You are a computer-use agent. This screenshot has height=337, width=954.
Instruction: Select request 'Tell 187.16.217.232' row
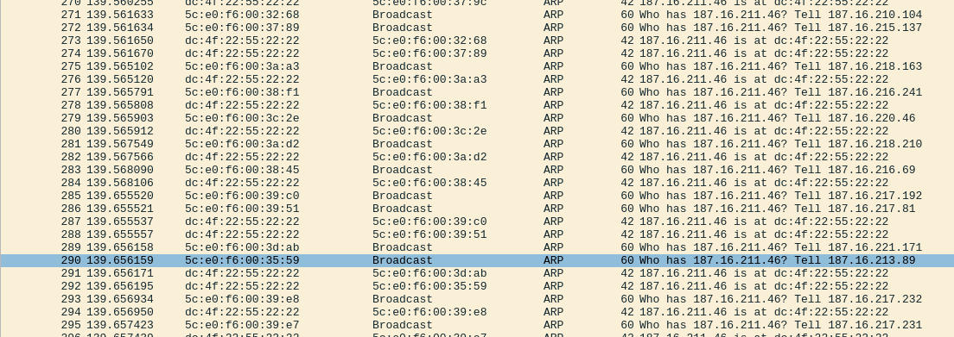[477, 299]
